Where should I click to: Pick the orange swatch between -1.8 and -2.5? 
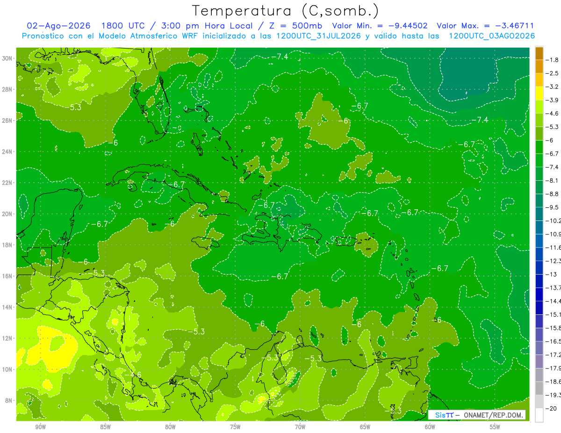pyautogui.click(x=539, y=66)
